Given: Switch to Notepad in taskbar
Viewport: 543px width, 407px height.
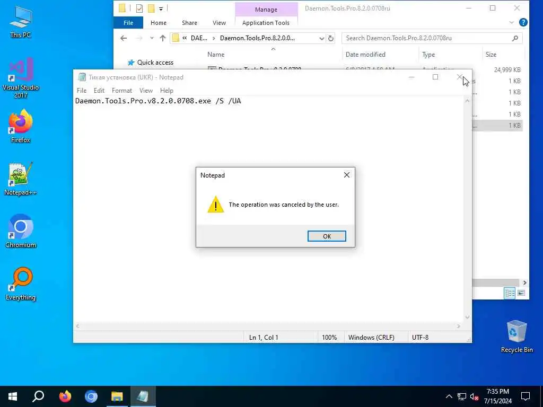Looking at the screenshot, I should pyautogui.click(x=143, y=396).
